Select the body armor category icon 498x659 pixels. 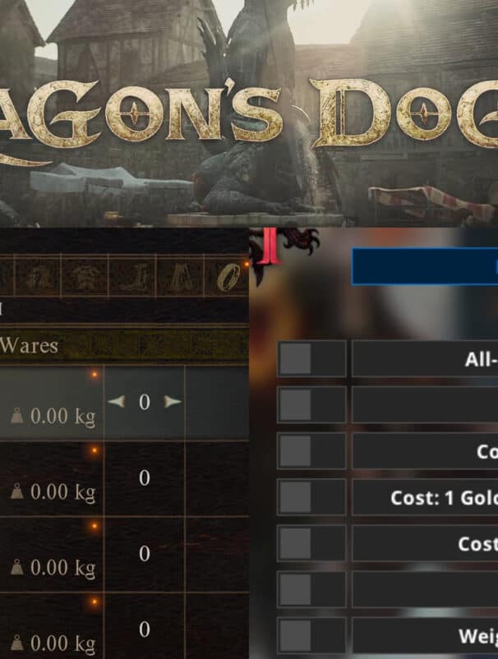85,278
